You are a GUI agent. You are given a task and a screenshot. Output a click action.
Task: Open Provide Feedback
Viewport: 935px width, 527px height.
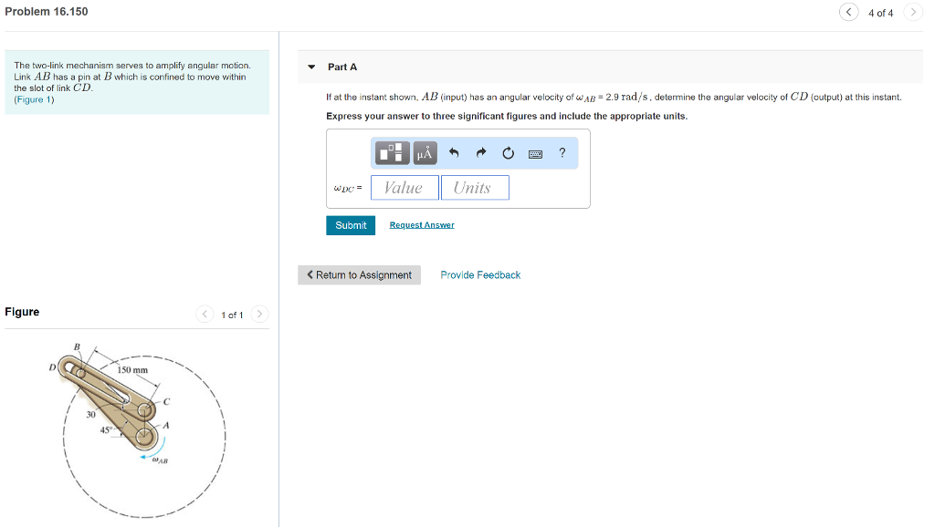pos(479,274)
